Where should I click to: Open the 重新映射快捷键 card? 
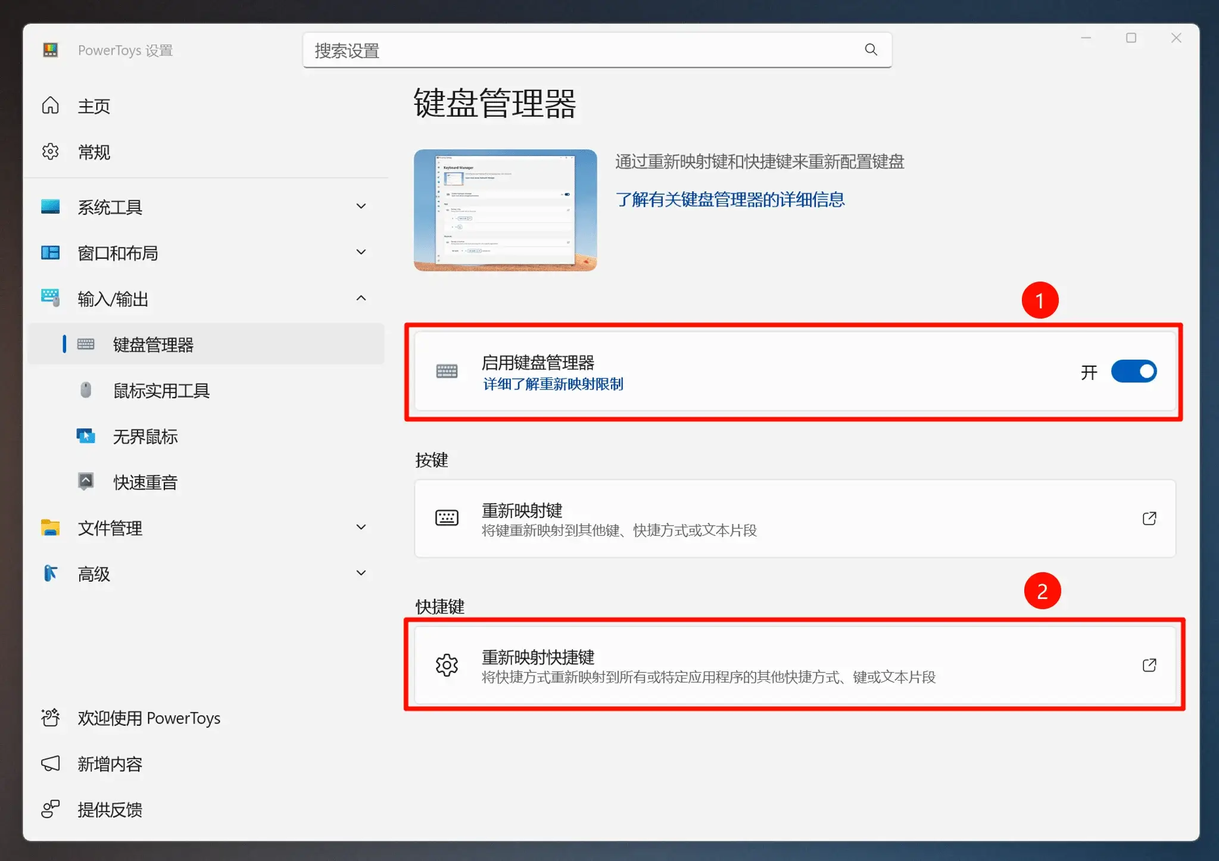[795, 665]
